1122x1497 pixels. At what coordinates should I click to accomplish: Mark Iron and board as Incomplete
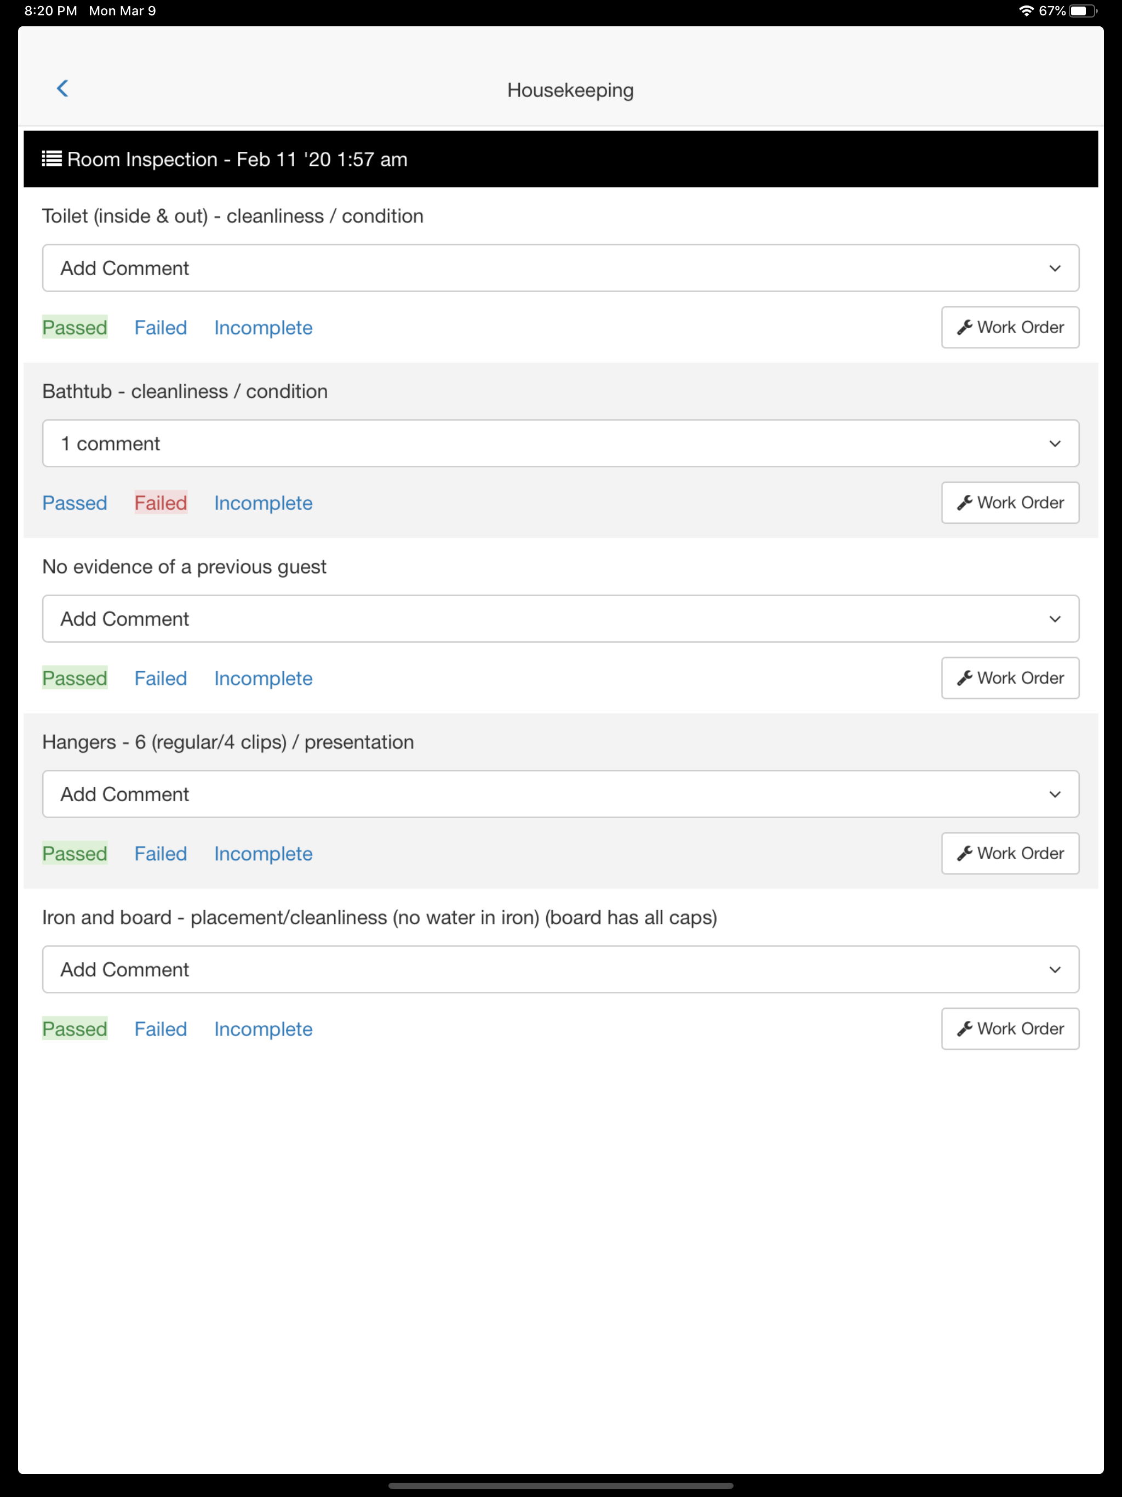264,1029
